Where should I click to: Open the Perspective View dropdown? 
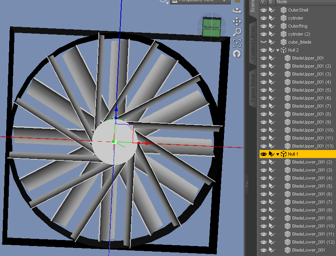click(200, 1)
